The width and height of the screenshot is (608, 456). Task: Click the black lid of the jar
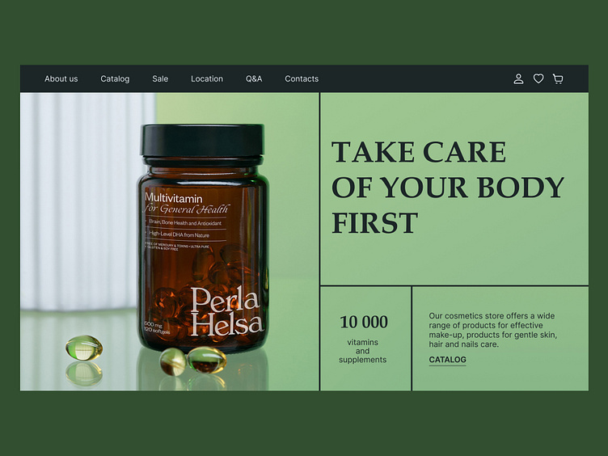[203, 141]
